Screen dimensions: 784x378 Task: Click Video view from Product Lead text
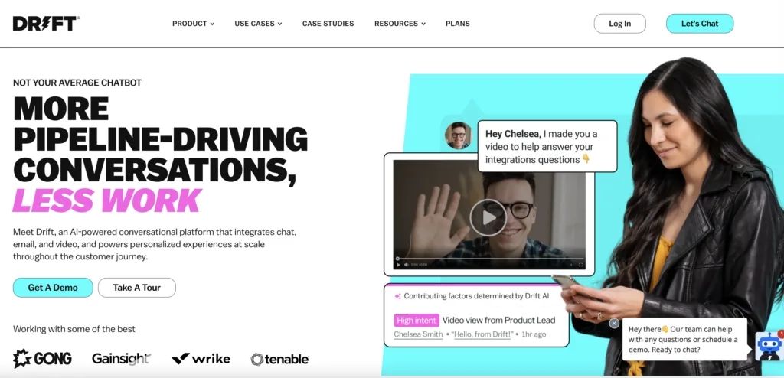498,320
